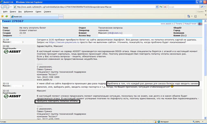
Task: Open the Сервис menu
Action: pyautogui.click(x=38, y=12)
